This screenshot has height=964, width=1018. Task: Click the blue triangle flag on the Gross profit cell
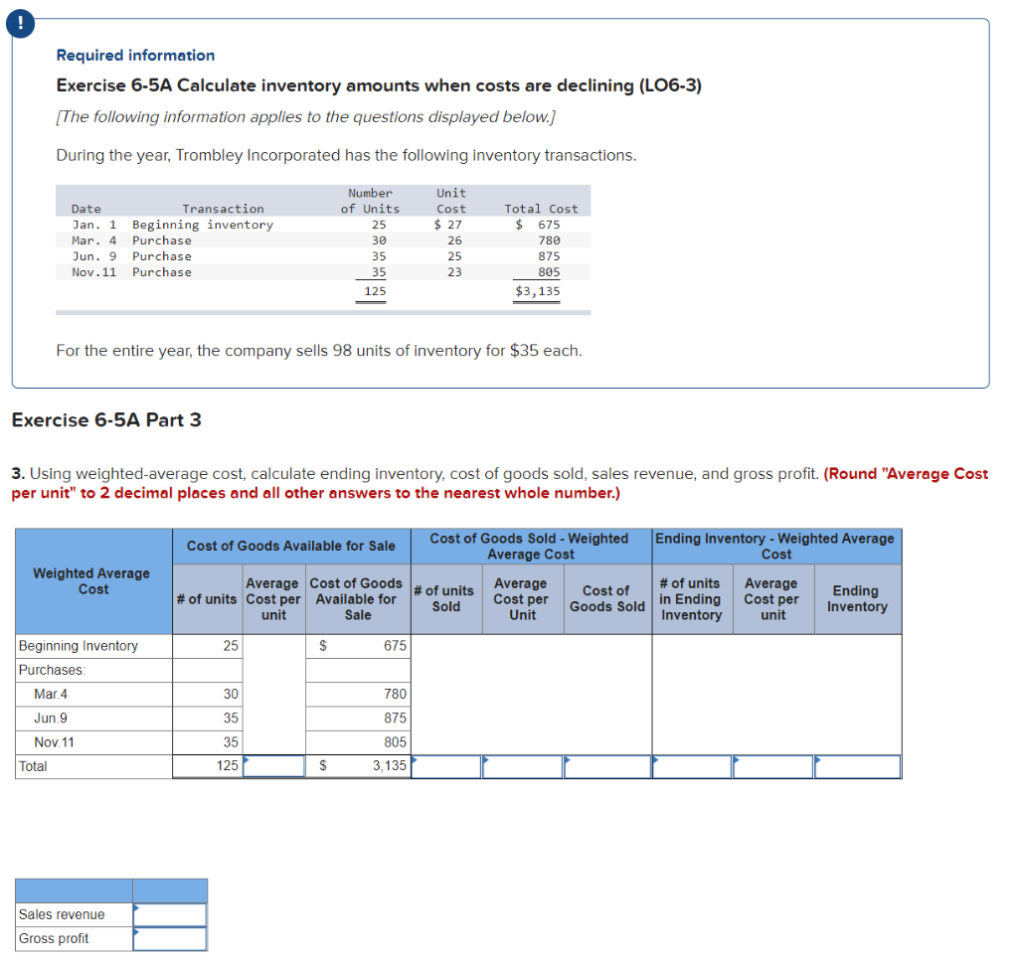click(137, 931)
